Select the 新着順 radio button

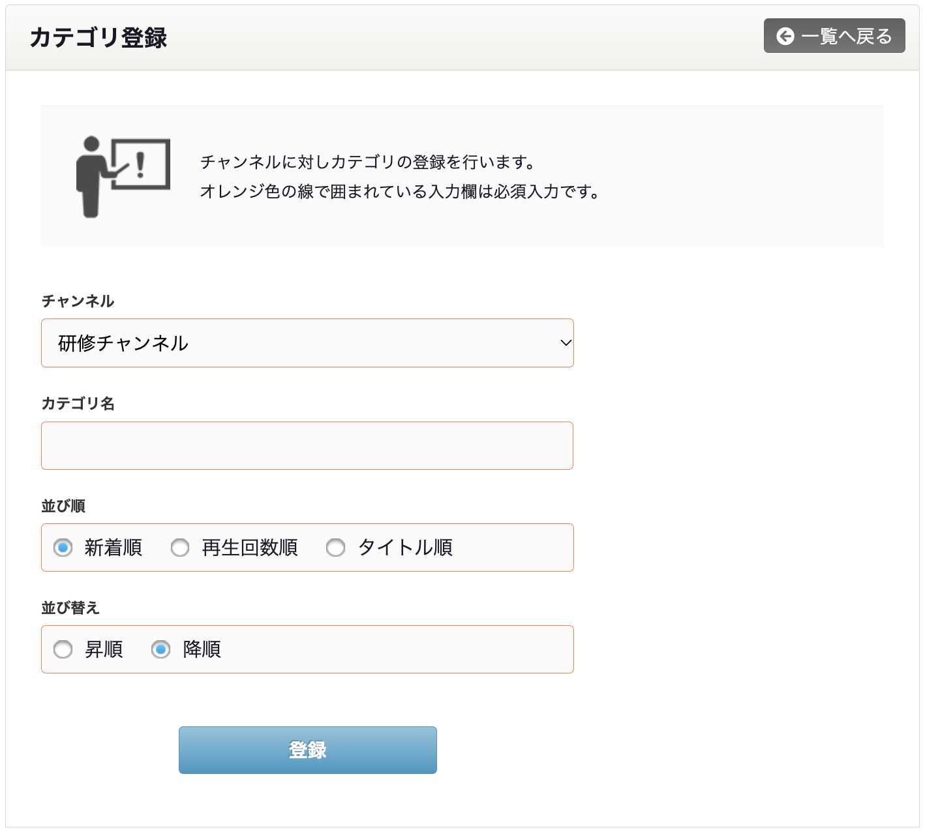(63, 548)
